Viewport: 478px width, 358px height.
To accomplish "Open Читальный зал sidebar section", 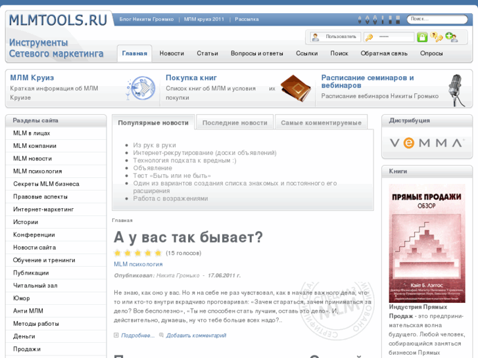I will pos(56,286).
